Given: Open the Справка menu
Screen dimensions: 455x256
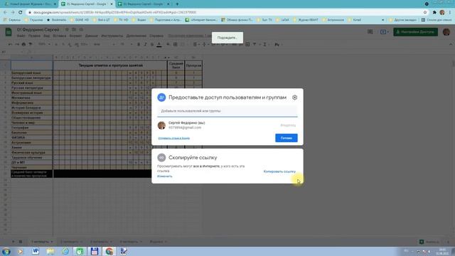Looking at the screenshot, I should point(156,36).
